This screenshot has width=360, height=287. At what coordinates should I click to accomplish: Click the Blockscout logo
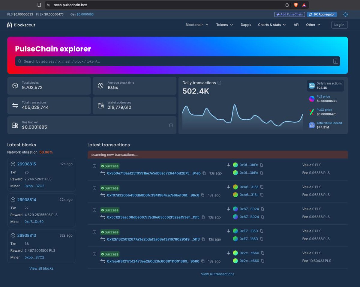click(21, 25)
